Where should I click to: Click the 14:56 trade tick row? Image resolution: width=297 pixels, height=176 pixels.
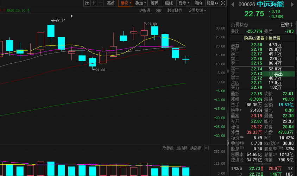coord(262,168)
